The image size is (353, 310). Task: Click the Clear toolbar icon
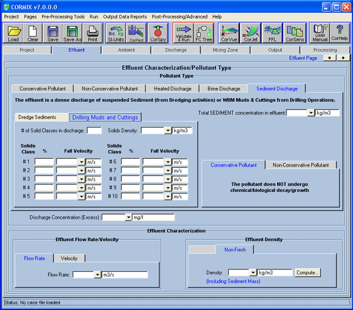coord(32,34)
